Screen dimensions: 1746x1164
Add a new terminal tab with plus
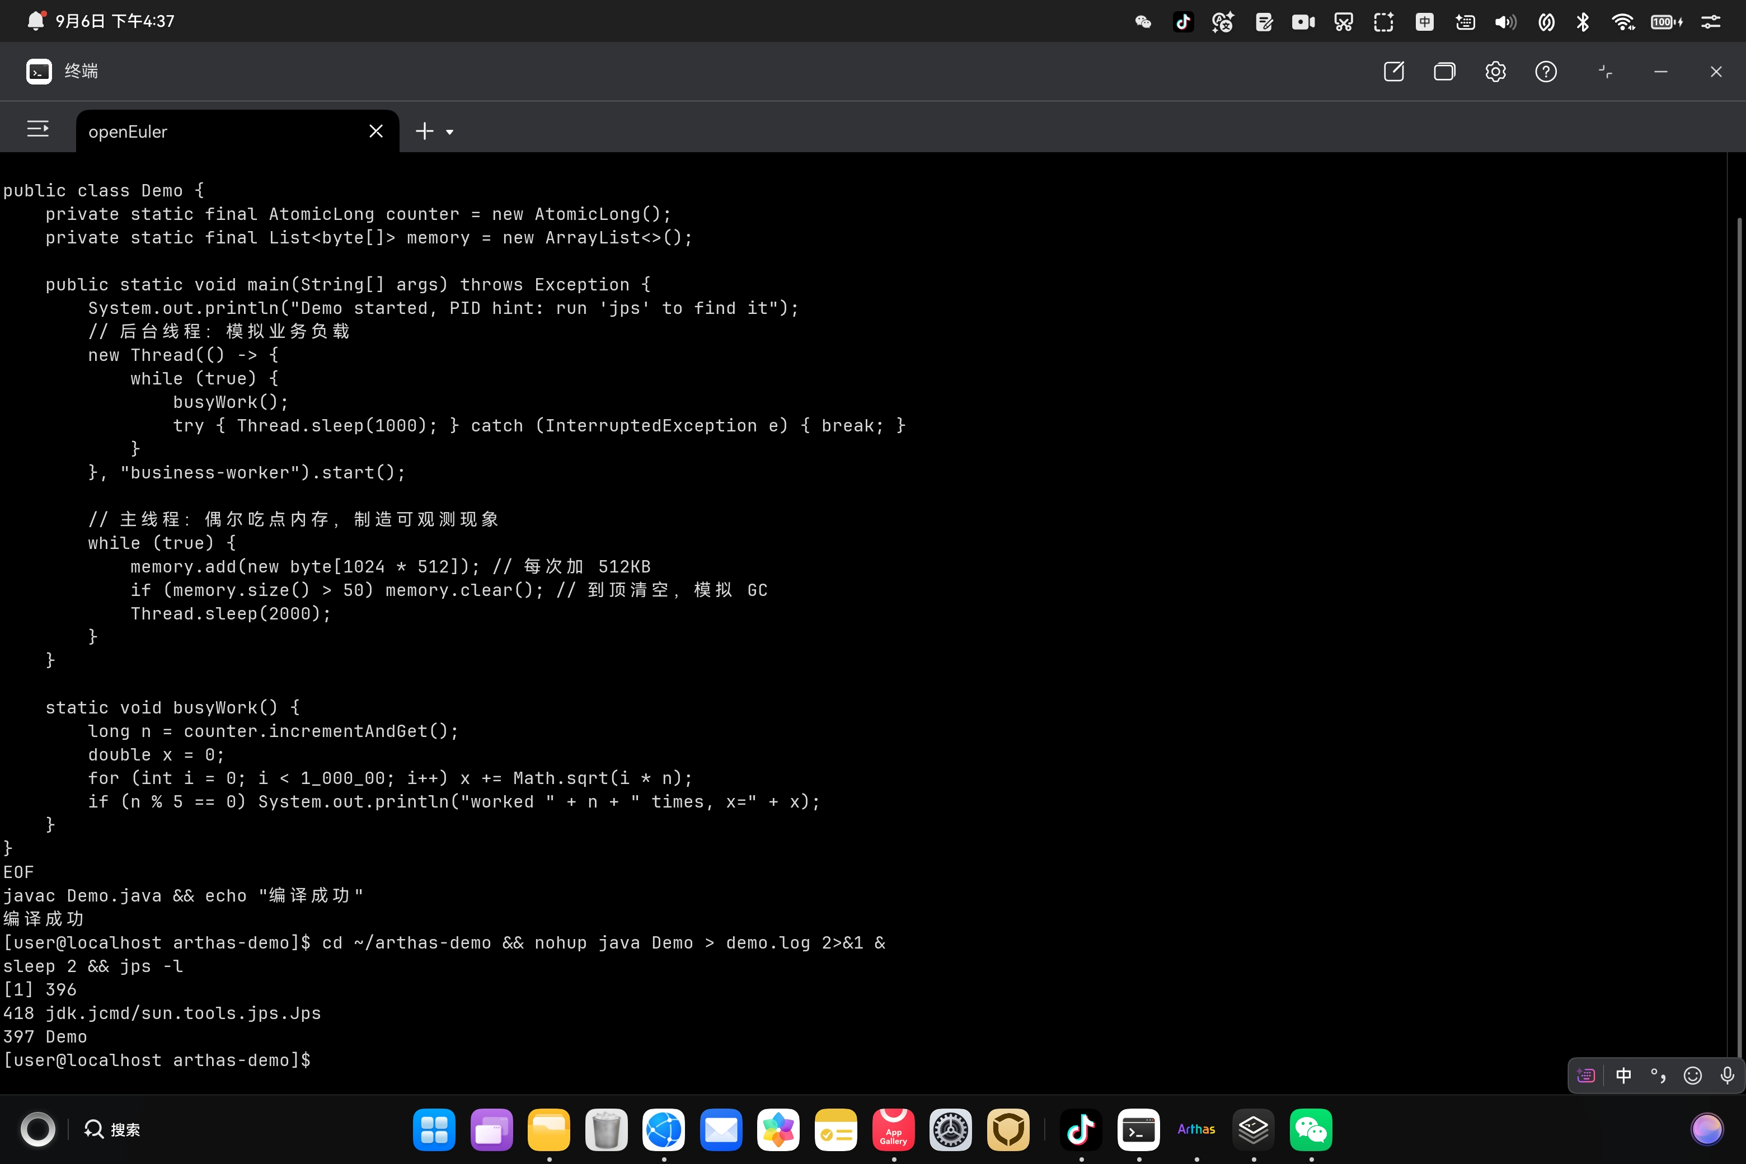424,132
